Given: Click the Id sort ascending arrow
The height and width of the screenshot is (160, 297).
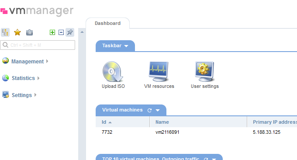Looking at the screenshot, I should coord(110,122).
